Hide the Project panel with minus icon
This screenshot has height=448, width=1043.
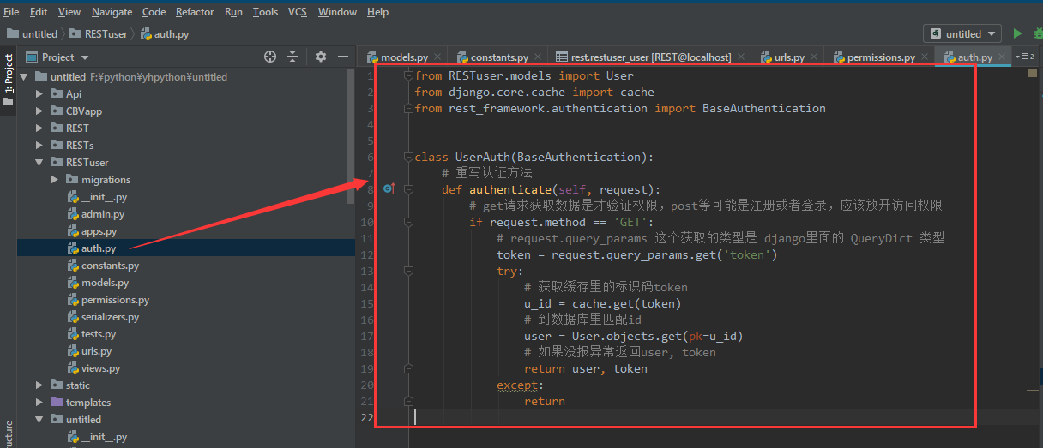(x=343, y=57)
